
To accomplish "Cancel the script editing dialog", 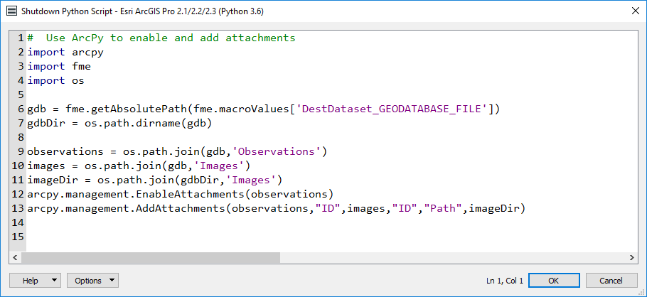I will [611, 281].
